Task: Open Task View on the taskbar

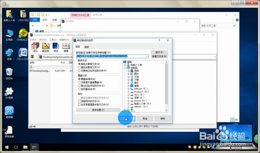Action: pyautogui.click(x=16, y=147)
